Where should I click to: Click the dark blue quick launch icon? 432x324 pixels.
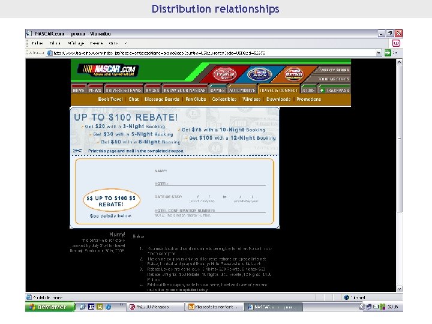coord(91,307)
